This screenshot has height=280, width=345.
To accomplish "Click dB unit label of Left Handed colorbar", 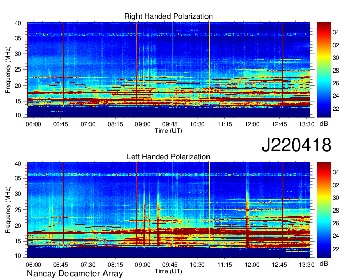I will pos(324,264).
